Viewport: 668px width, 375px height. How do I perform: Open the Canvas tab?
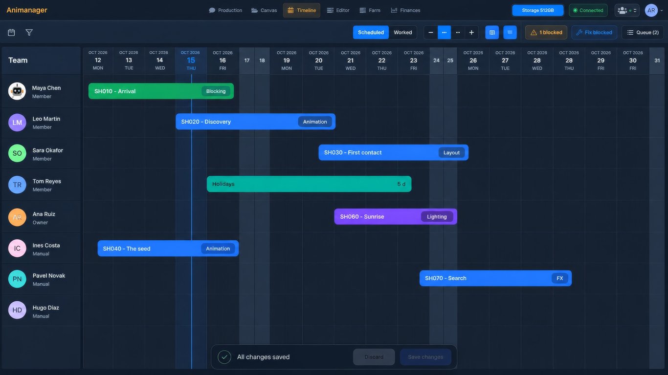click(x=264, y=10)
